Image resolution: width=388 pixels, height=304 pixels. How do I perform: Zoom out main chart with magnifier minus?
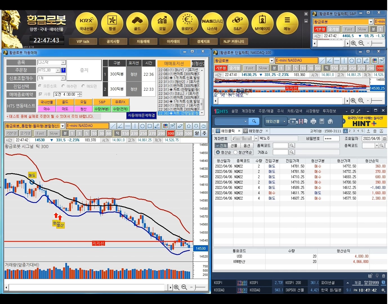click(x=184, y=287)
